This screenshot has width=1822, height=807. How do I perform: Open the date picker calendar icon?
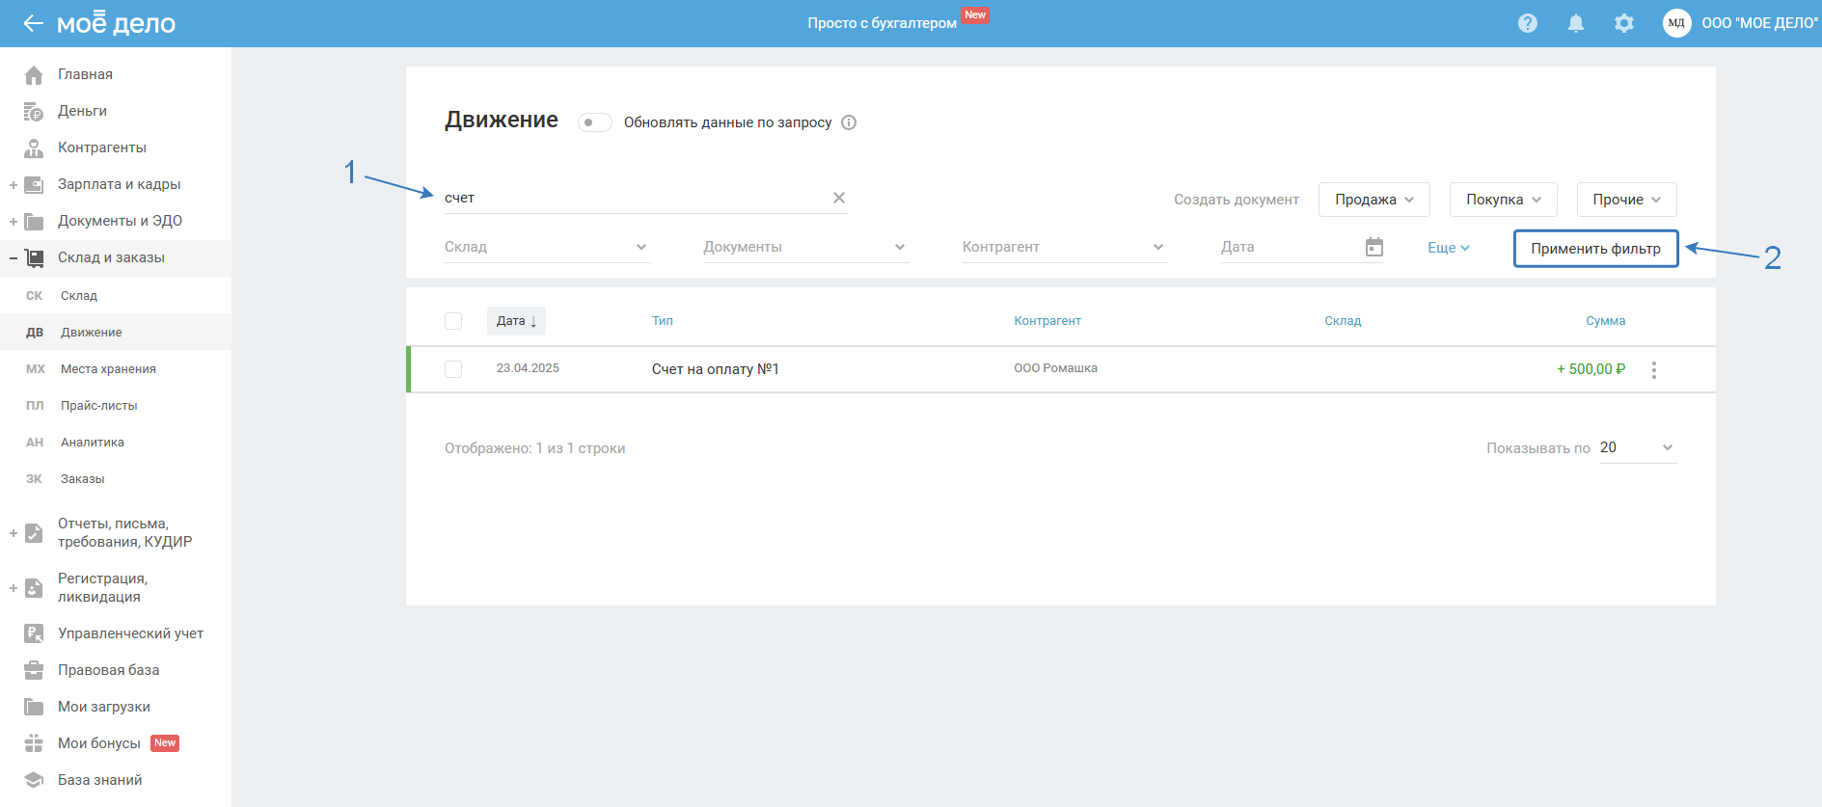tap(1374, 247)
